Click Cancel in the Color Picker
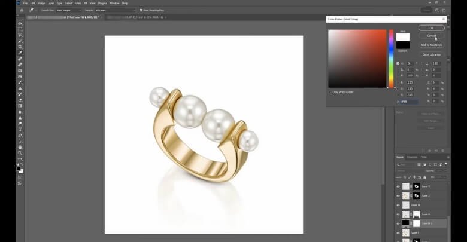 [432, 36]
